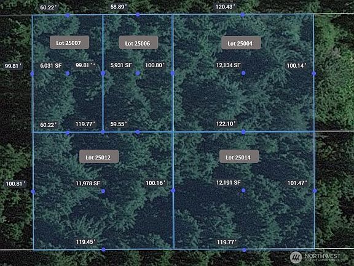Click center point marker of Lot 25014
This screenshot has height=266, width=354.
pyautogui.click(x=243, y=190)
